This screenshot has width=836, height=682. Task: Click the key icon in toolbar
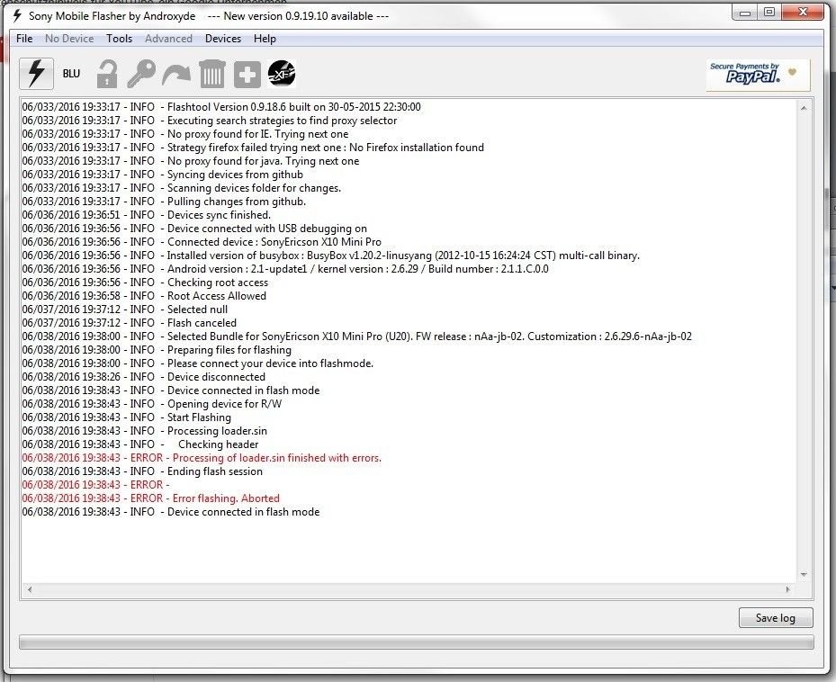coord(141,74)
